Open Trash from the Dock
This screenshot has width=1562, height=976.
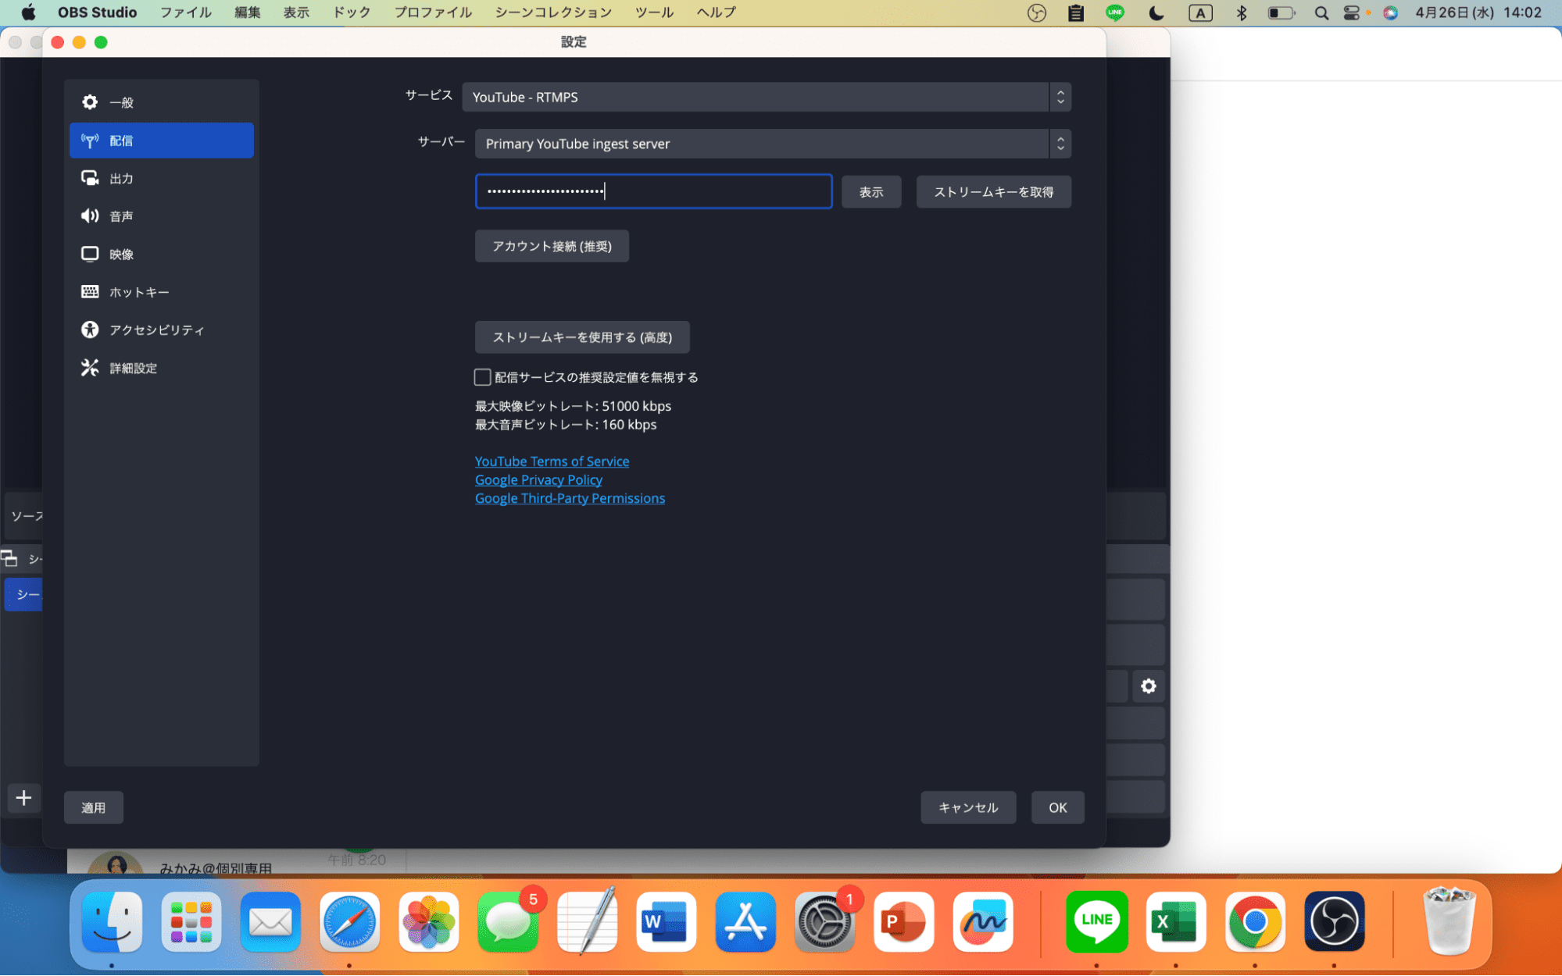(1449, 922)
